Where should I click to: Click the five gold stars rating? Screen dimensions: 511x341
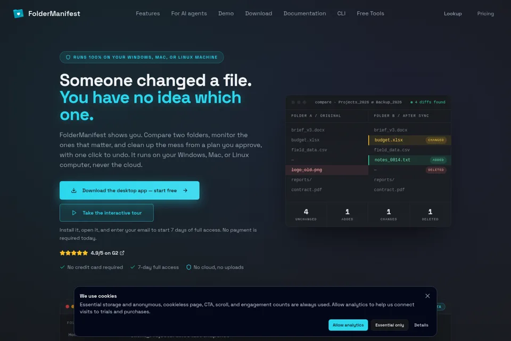coord(73,253)
